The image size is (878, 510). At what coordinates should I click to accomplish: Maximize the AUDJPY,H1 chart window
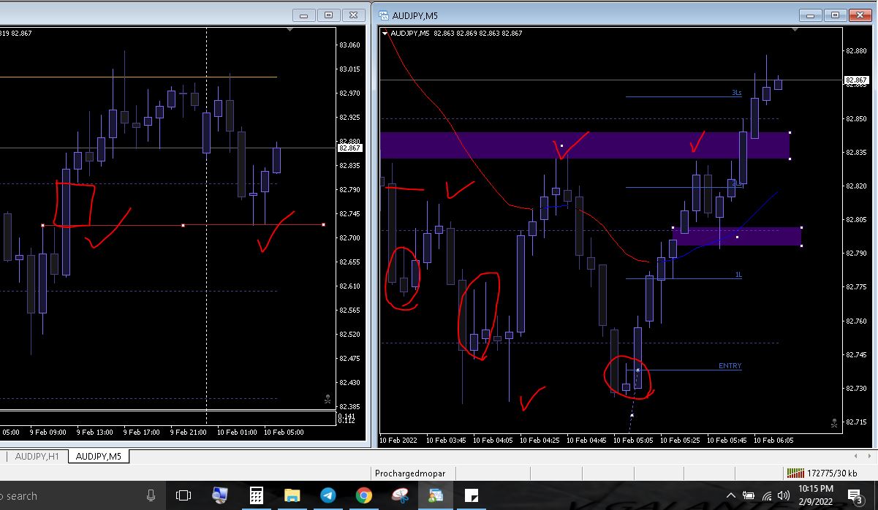pyautogui.click(x=329, y=15)
